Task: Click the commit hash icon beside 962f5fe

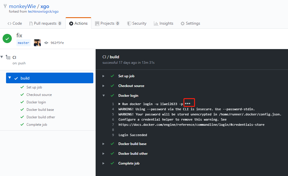Action: pyautogui.click(x=46, y=43)
